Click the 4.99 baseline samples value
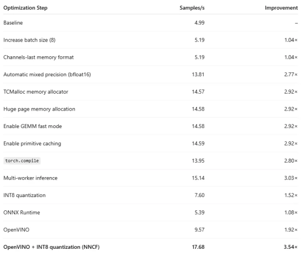 [x=200, y=23]
